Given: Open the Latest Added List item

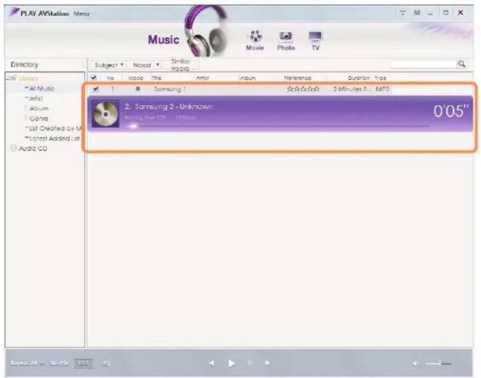Looking at the screenshot, I should coord(54,139).
